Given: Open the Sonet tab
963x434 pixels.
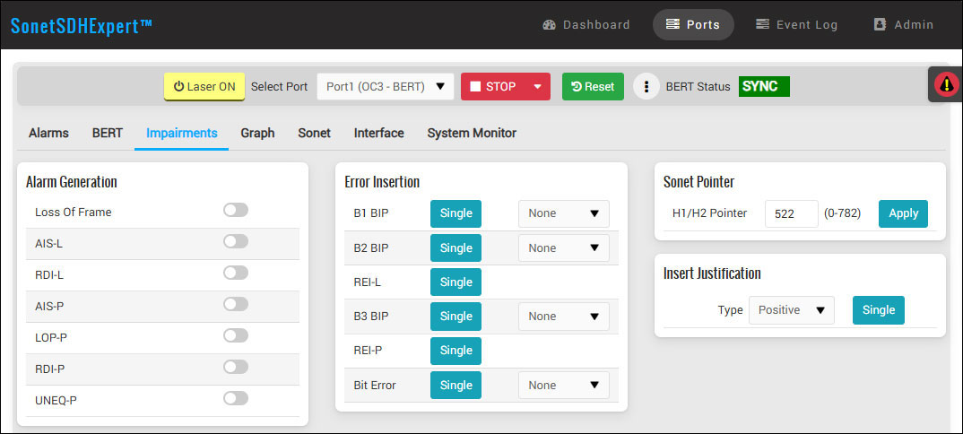Looking at the screenshot, I should coord(315,133).
